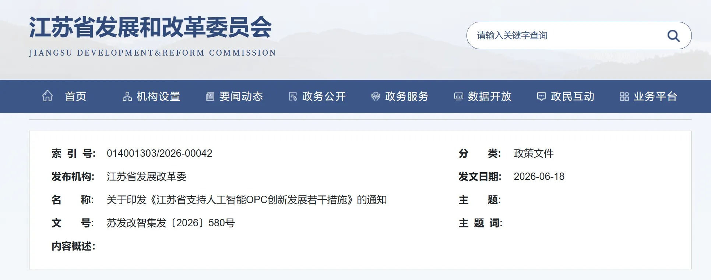Open the 政务服务 navigation item
The image size is (711, 280).
tap(407, 96)
